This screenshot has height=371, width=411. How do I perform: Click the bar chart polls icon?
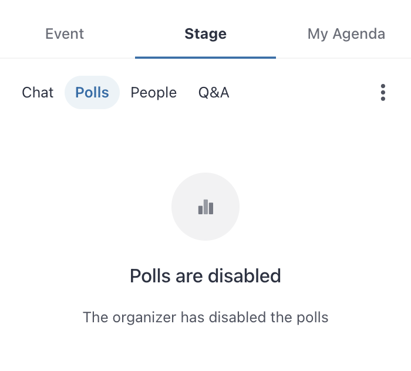point(206,207)
